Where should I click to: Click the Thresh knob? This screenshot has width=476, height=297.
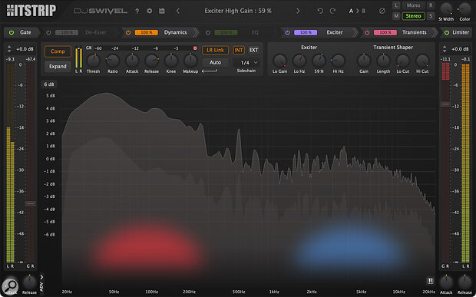coord(93,61)
